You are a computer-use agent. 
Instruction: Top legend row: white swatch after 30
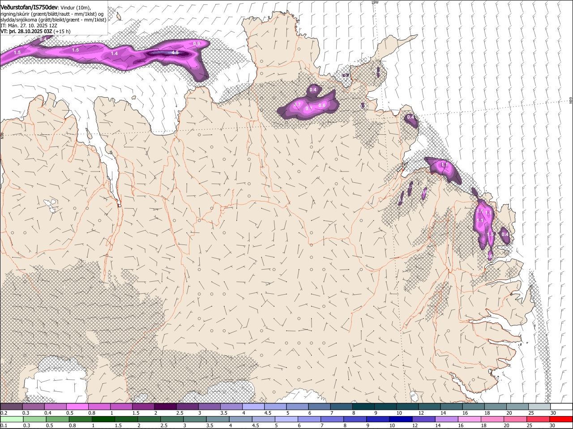[562, 406]
